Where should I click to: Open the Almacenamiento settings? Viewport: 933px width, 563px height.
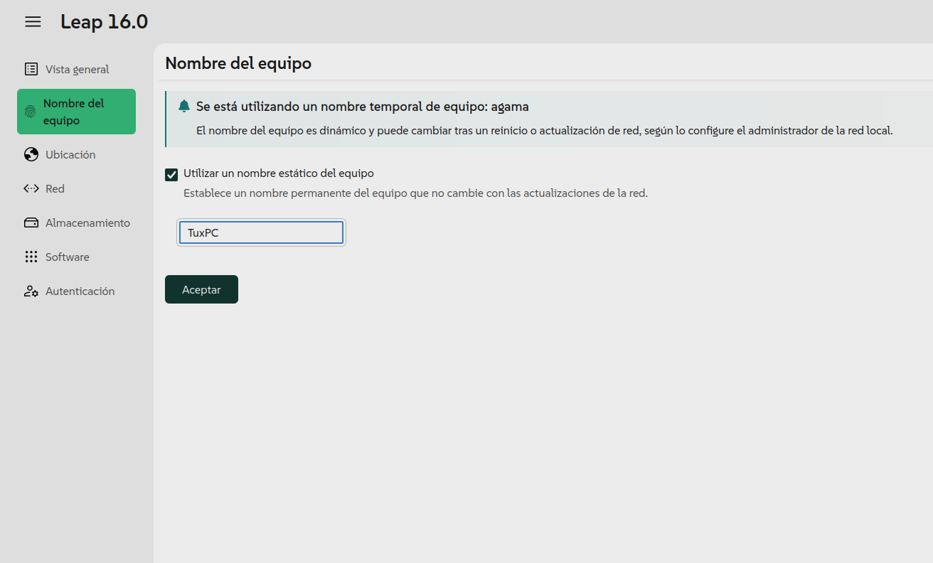point(87,222)
